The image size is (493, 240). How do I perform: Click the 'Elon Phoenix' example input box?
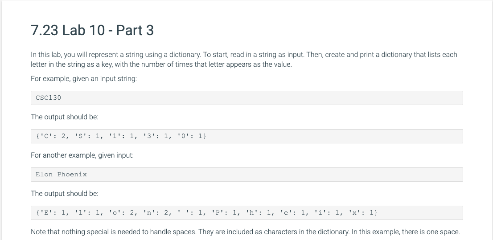point(247,175)
